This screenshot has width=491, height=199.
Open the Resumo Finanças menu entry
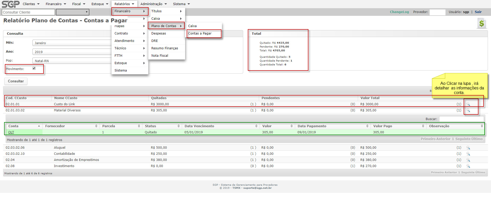[165, 48]
